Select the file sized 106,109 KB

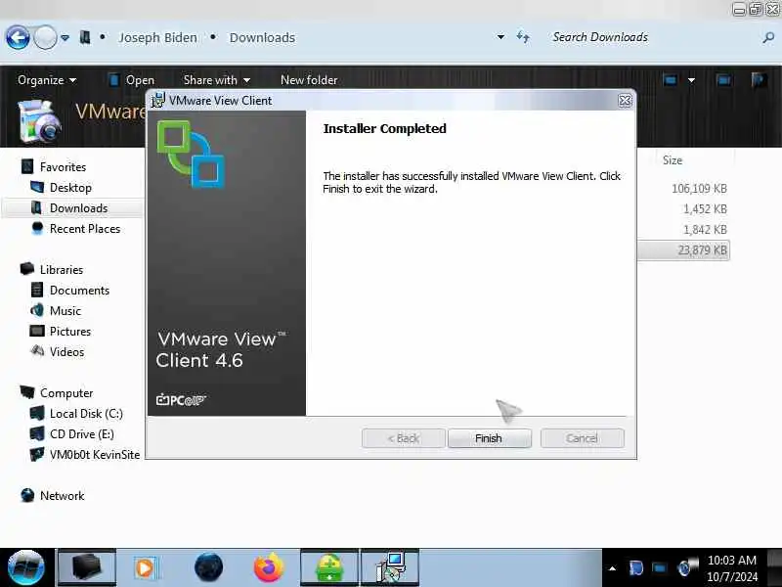click(x=699, y=188)
